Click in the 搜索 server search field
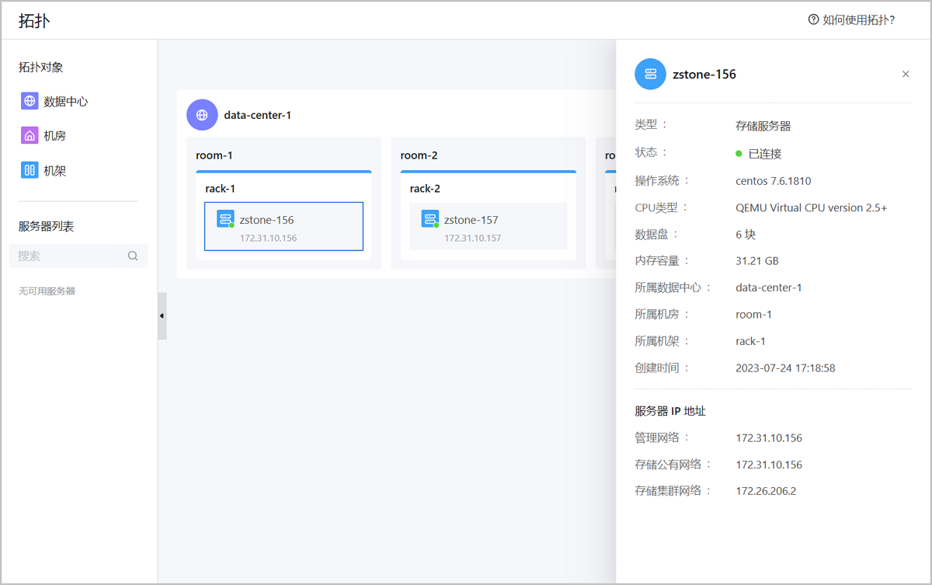 click(78, 256)
